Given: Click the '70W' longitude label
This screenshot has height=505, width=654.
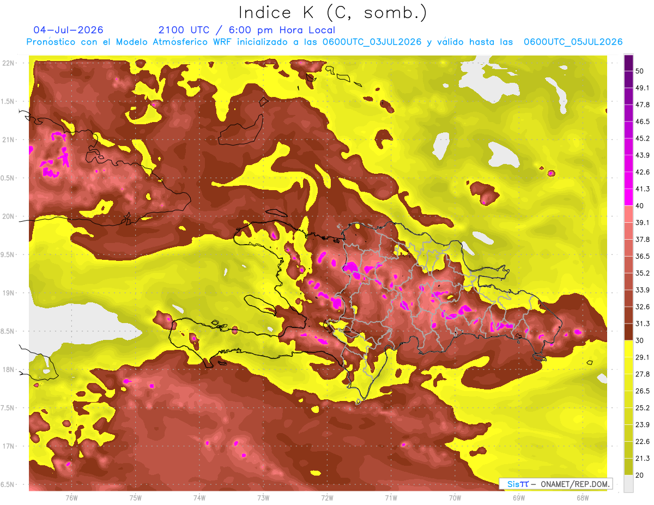Looking at the screenshot, I should 455,497.
